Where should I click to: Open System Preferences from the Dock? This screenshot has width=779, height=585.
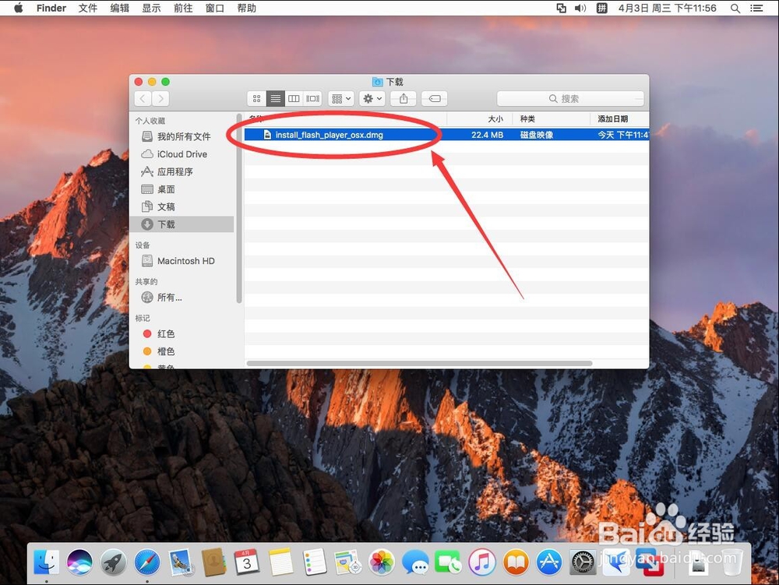(x=582, y=562)
